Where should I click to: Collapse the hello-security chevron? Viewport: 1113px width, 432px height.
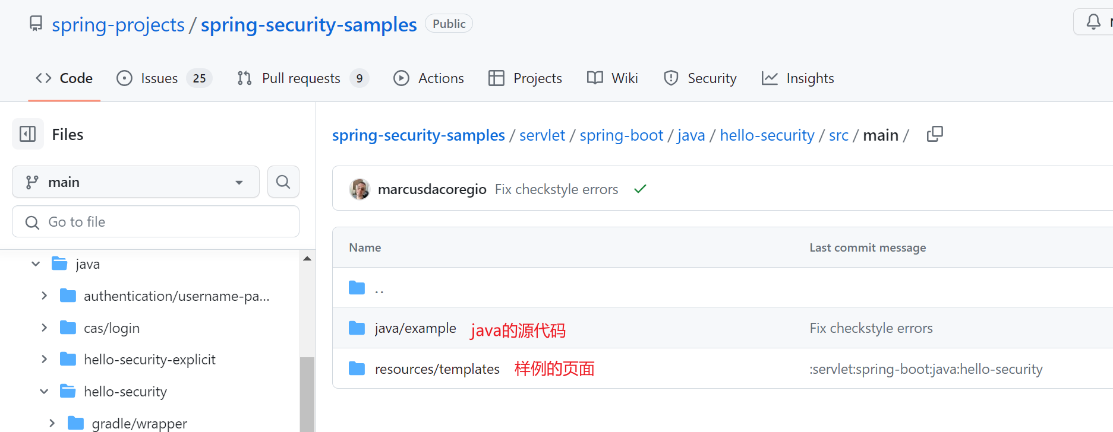(x=44, y=391)
